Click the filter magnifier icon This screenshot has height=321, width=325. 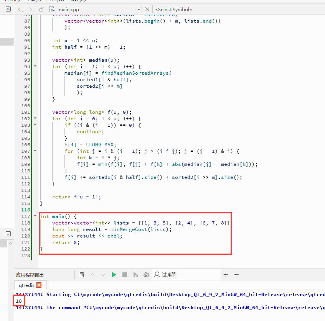(157, 275)
